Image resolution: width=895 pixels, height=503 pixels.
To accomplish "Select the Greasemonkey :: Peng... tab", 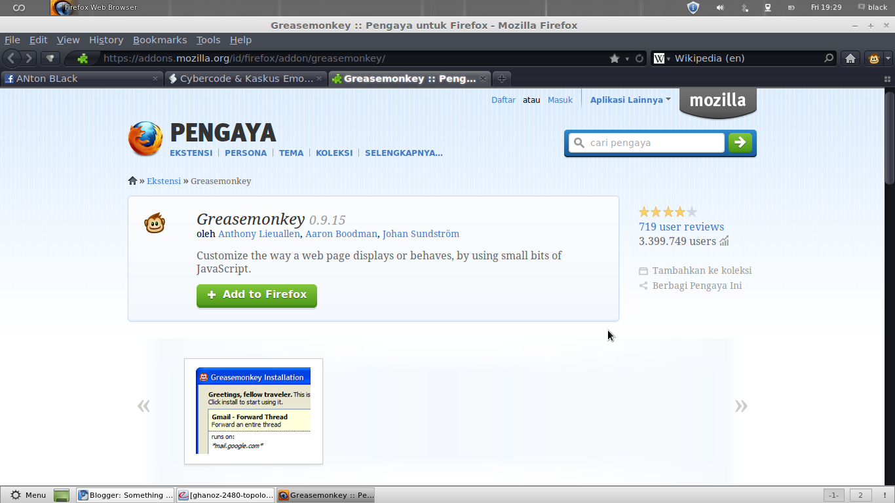I will [409, 79].
